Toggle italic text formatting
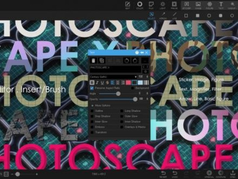Image resolution: width=238 pixels, height=179 pixels. 97,83
